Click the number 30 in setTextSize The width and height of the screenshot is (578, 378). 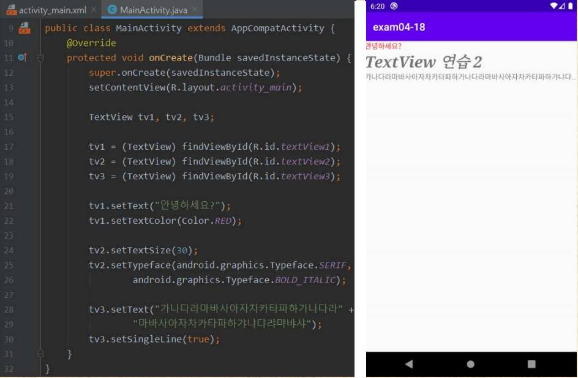[182, 251]
